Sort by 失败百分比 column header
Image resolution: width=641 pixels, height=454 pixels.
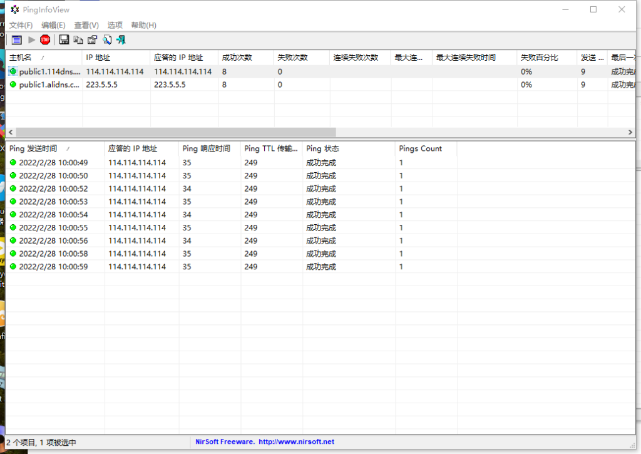[x=547, y=58]
